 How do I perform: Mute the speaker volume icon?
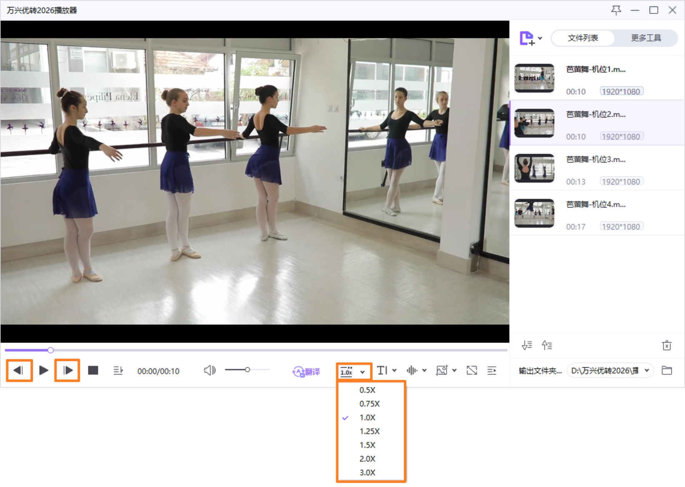coord(210,370)
